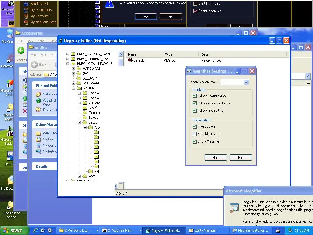313x235 pixels.
Task: Select the (Default) string value icon
Action: tap(129, 60)
